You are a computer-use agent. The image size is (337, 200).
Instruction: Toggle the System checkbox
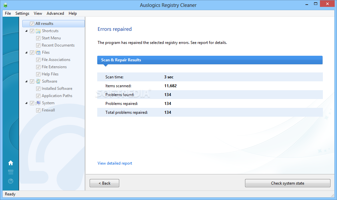[x=32, y=103]
